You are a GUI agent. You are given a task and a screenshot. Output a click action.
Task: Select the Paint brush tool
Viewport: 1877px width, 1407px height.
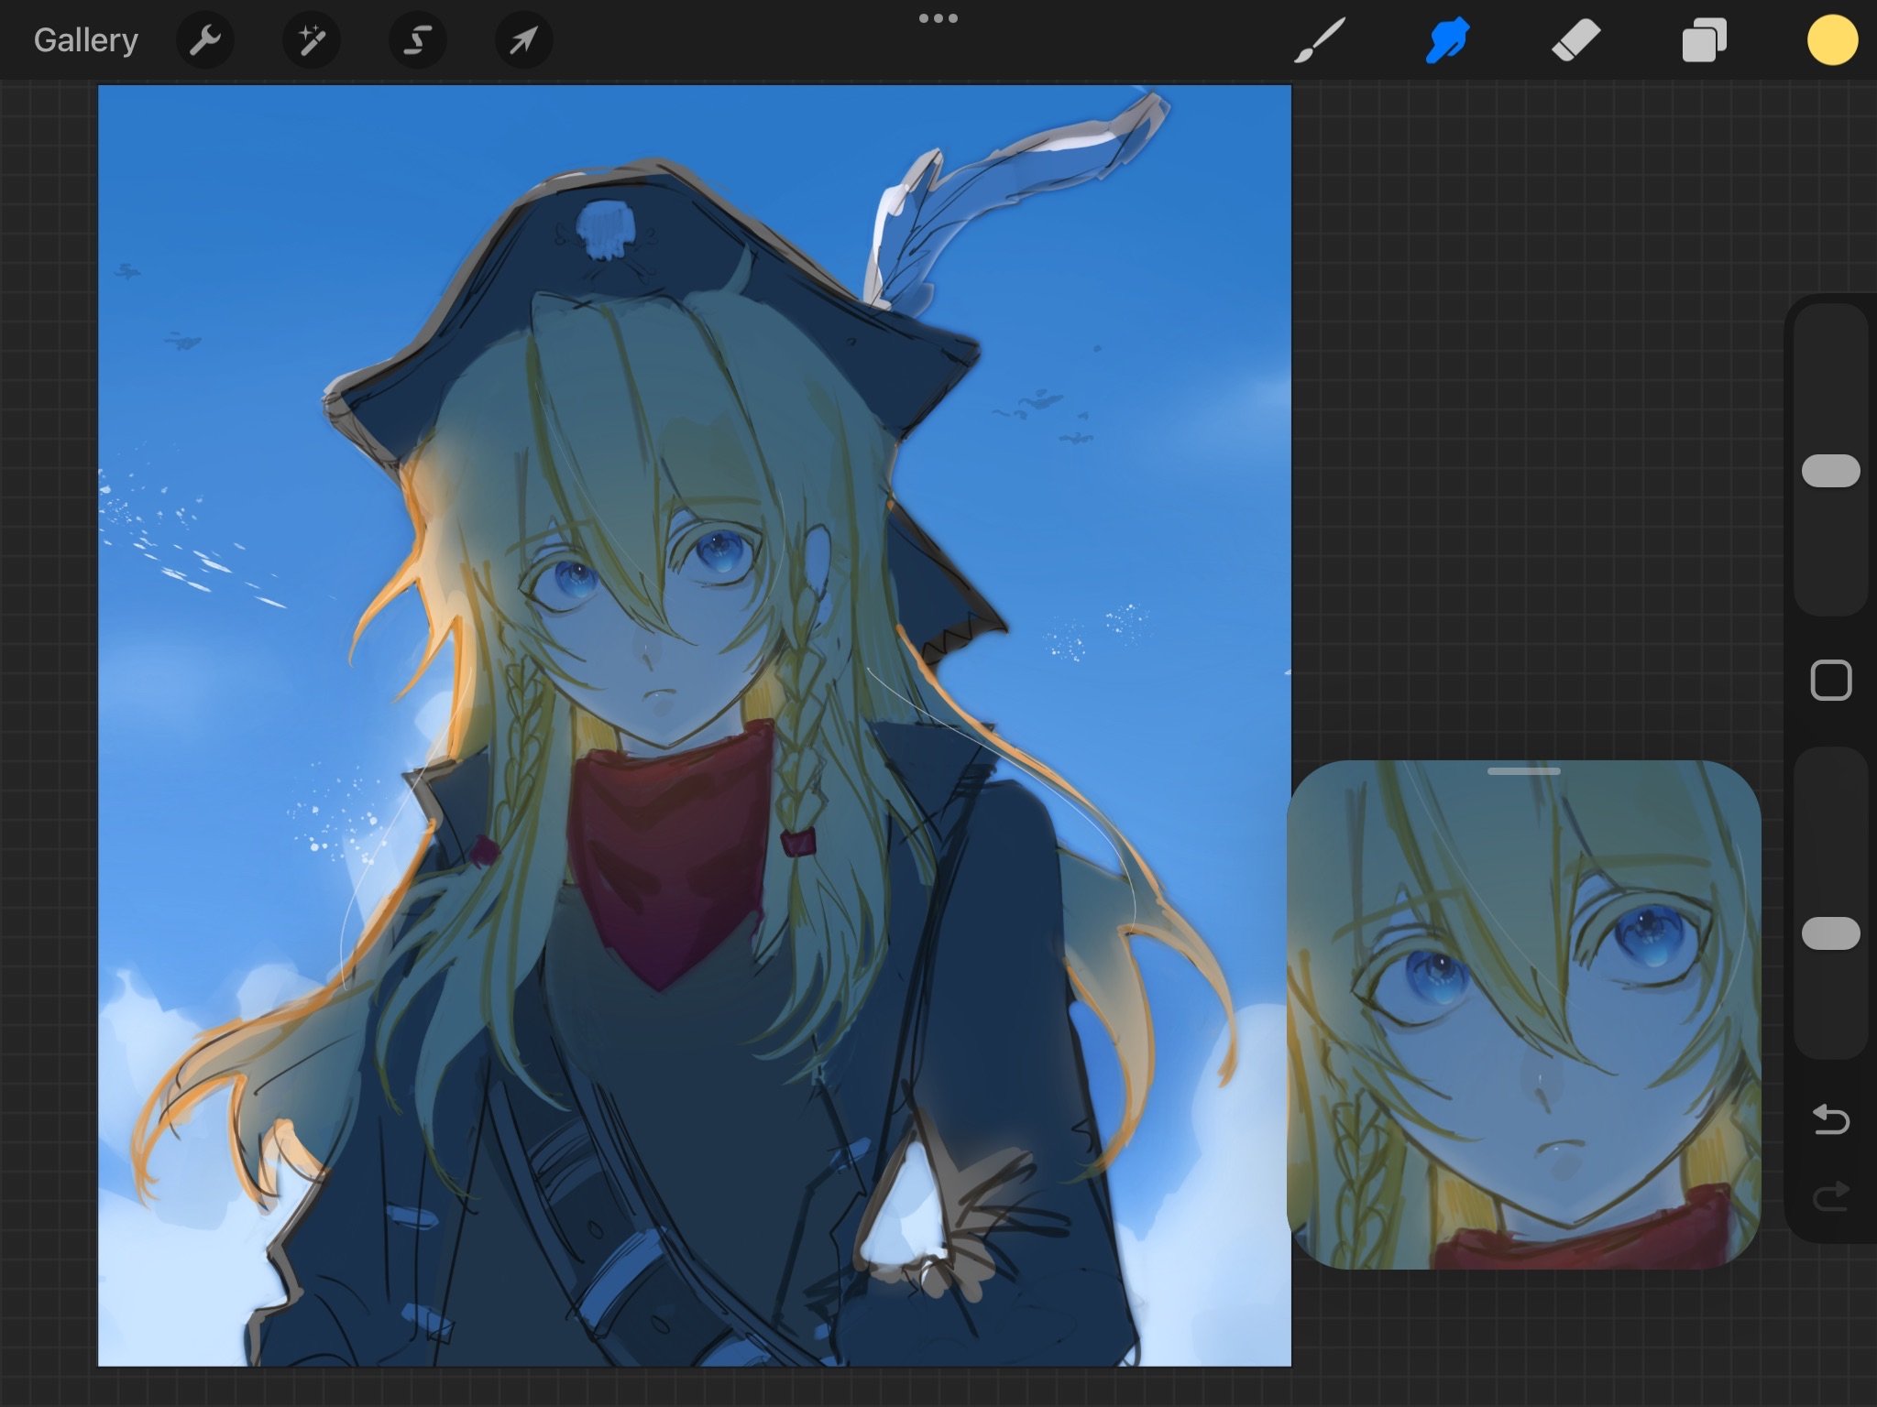tap(1320, 40)
